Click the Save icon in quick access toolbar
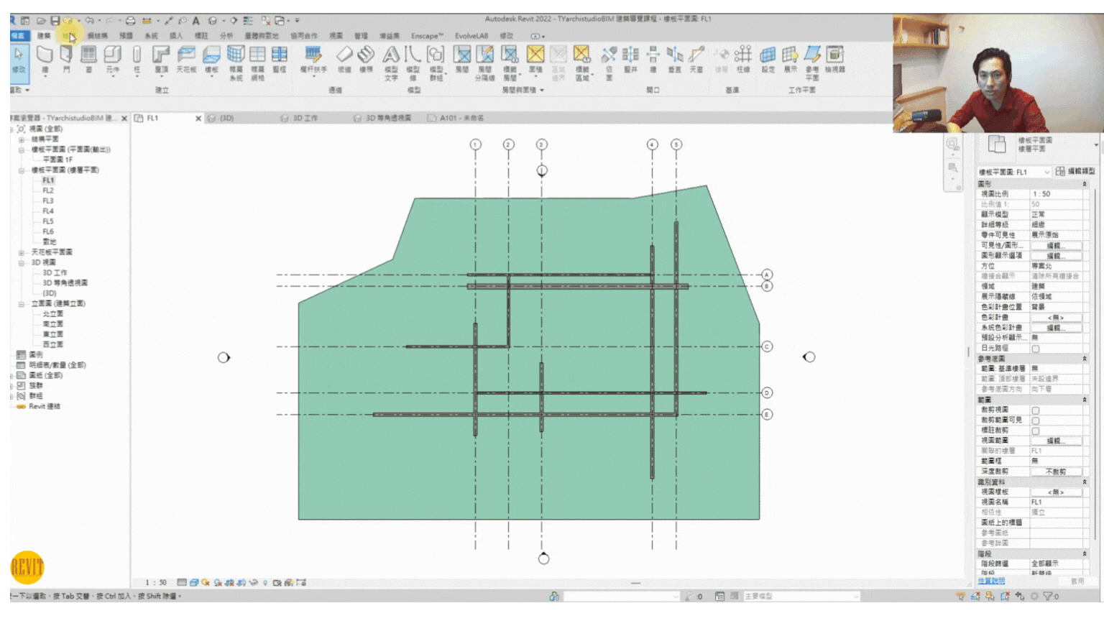Viewport: 1104px width, 621px height. (x=55, y=20)
